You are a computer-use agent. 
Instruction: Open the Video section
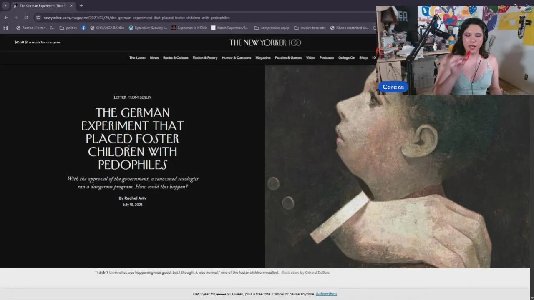tap(310, 58)
